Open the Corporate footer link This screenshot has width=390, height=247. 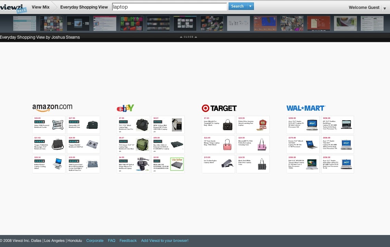95,240
